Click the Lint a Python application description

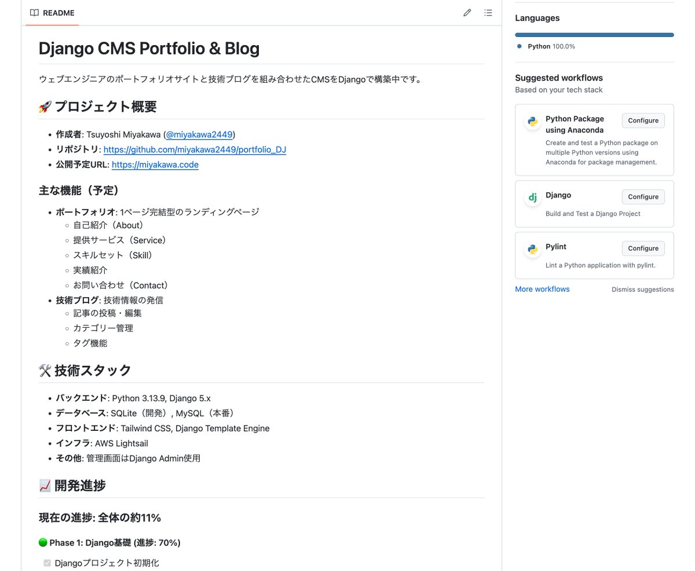[x=601, y=265]
